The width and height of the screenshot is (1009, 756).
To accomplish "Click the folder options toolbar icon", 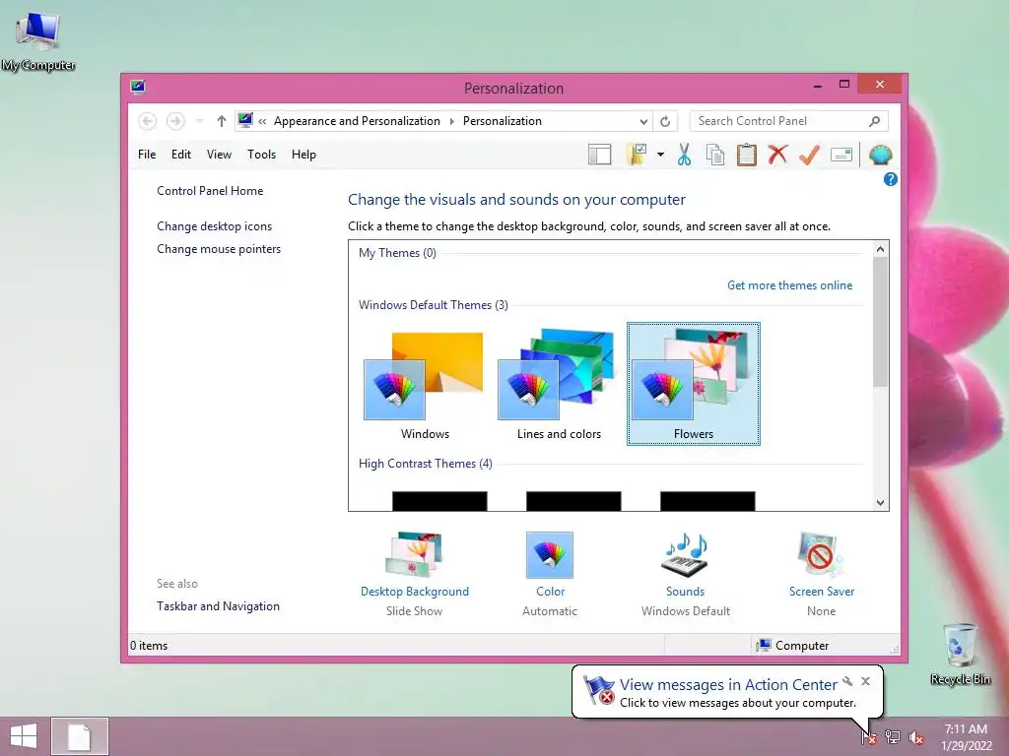I will coord(637,155).
